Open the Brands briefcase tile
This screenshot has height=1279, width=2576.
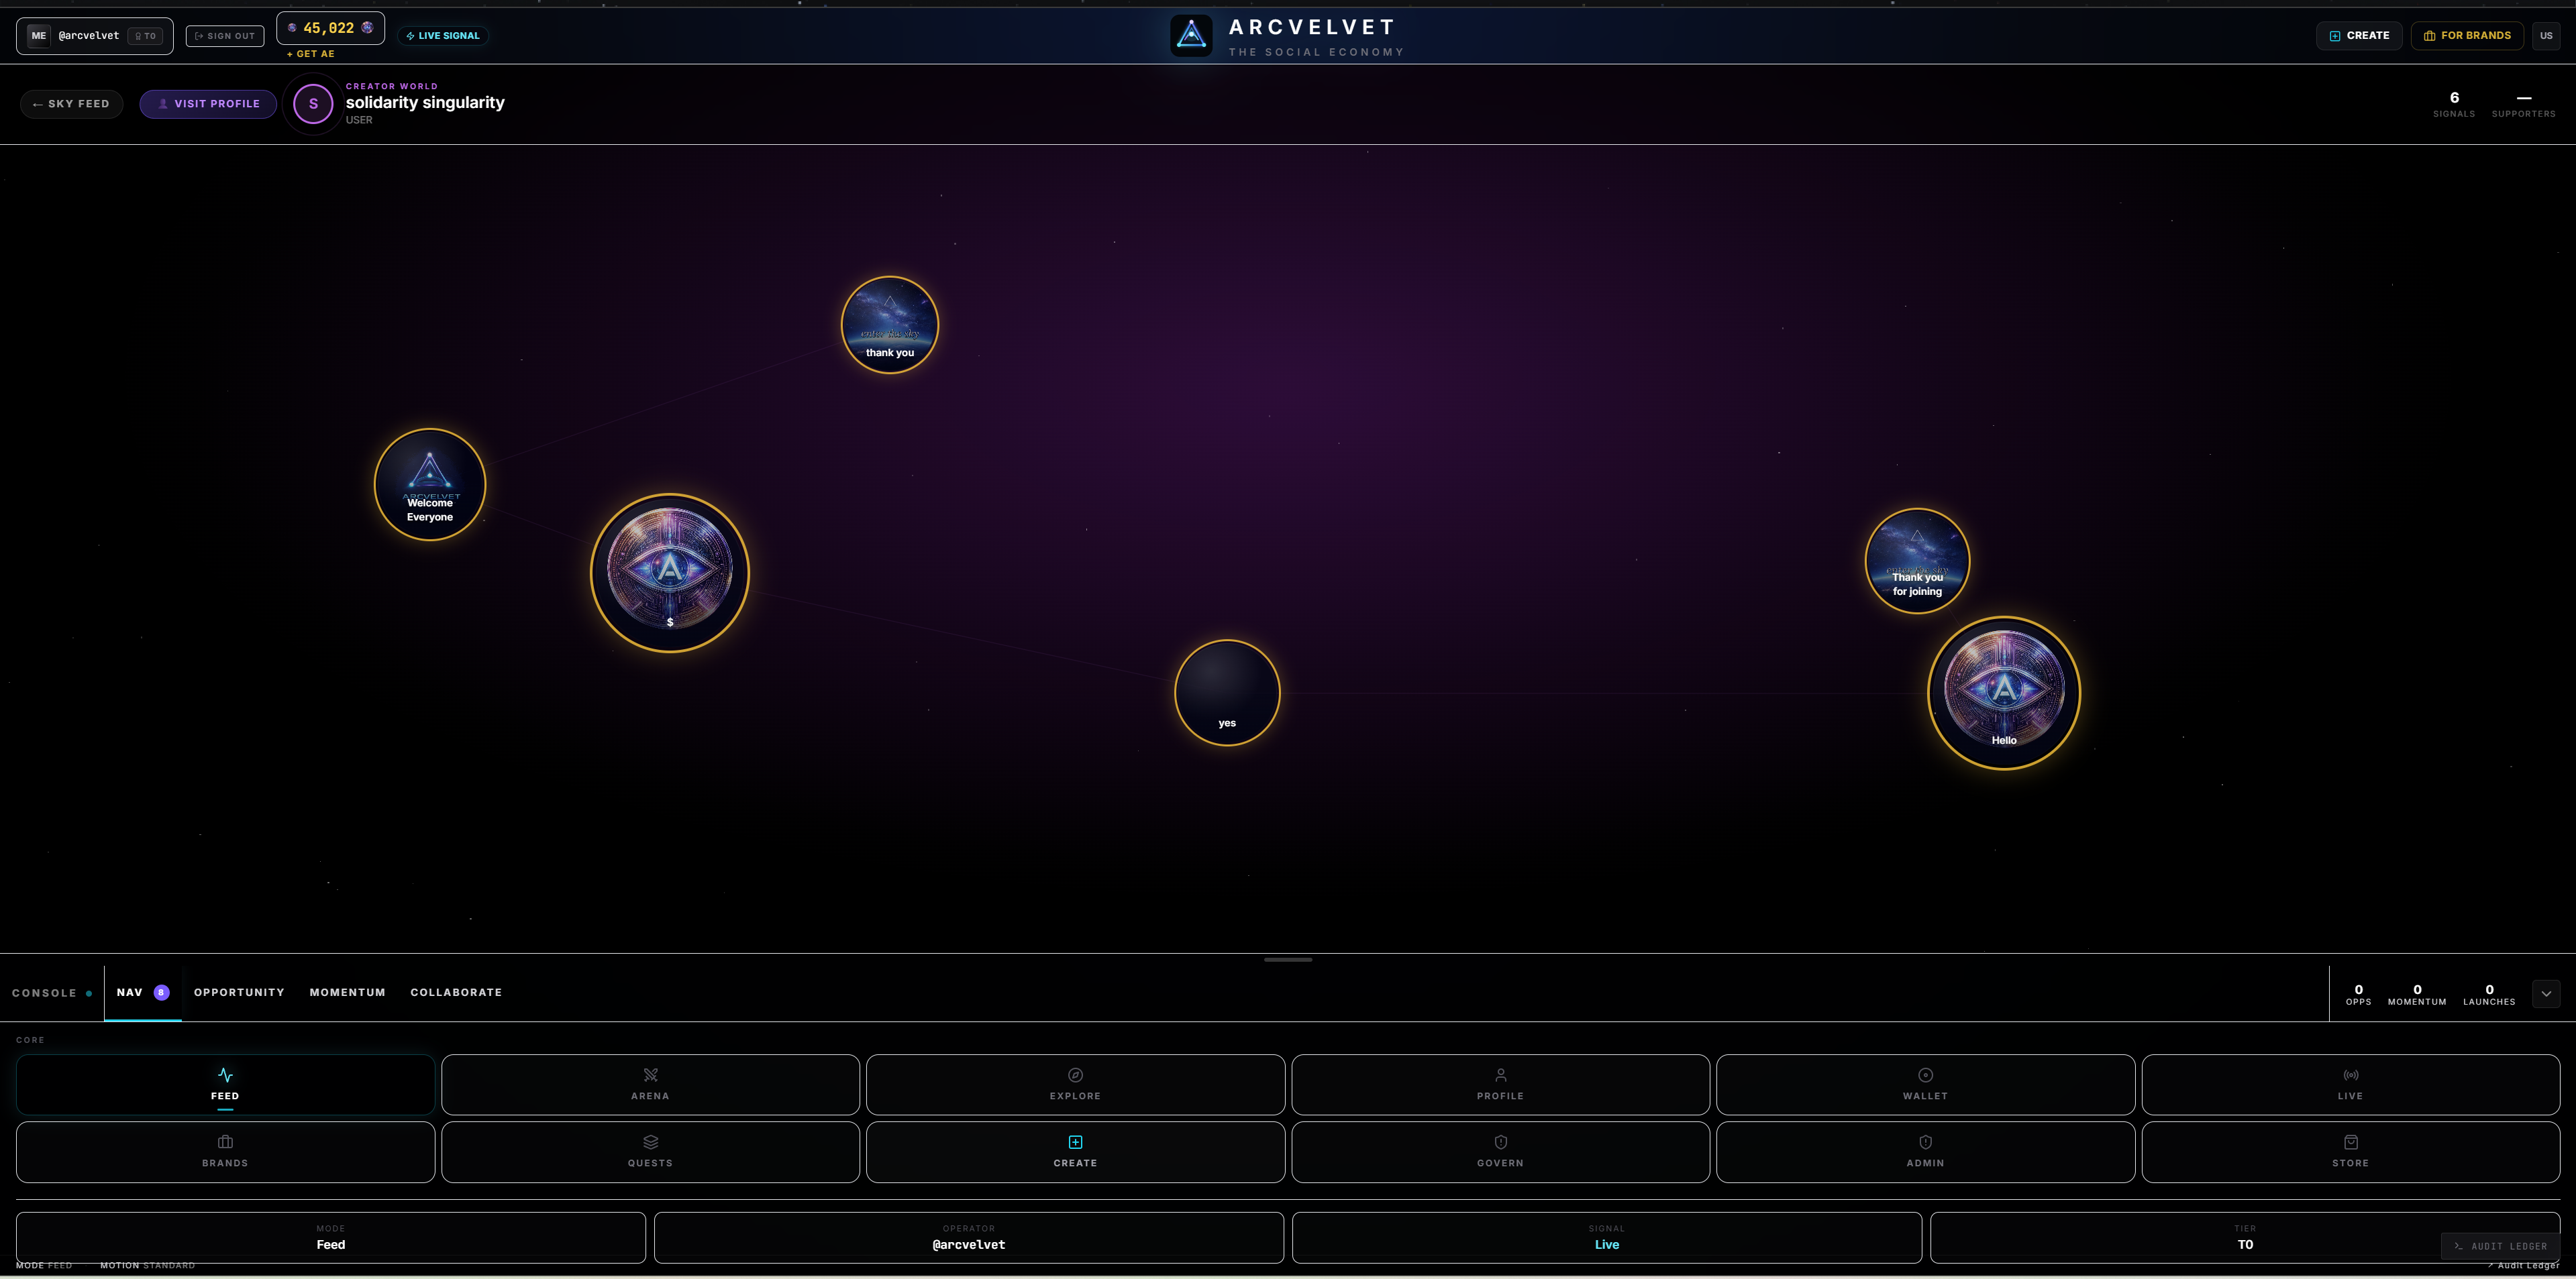225,1151
